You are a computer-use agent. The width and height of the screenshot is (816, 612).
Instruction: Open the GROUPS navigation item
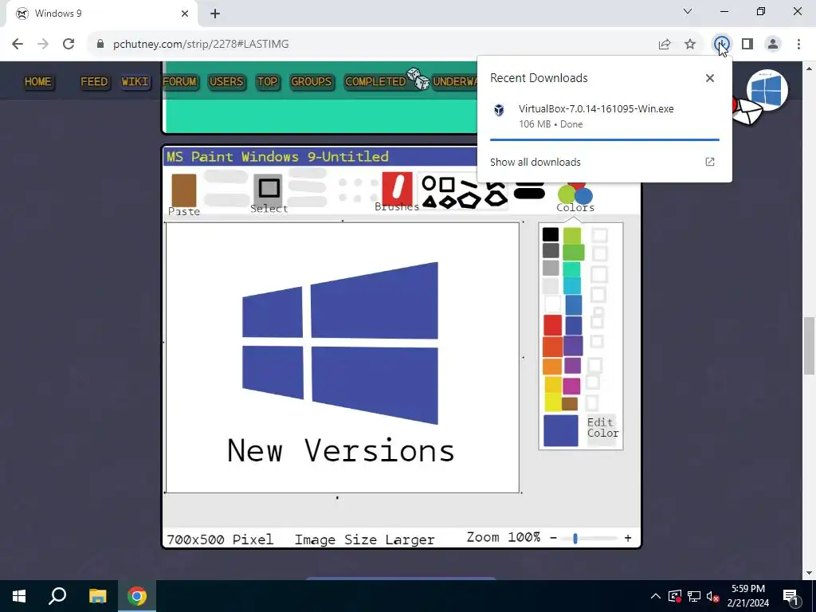click(x=312, y=82)
